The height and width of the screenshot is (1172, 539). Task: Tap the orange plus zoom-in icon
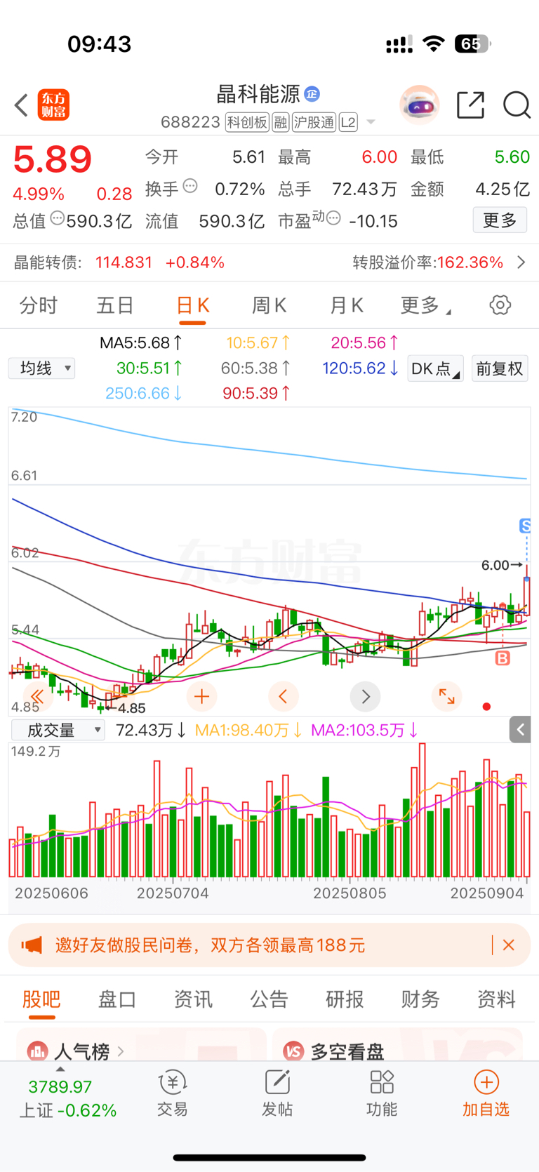(x=201, y=697)
